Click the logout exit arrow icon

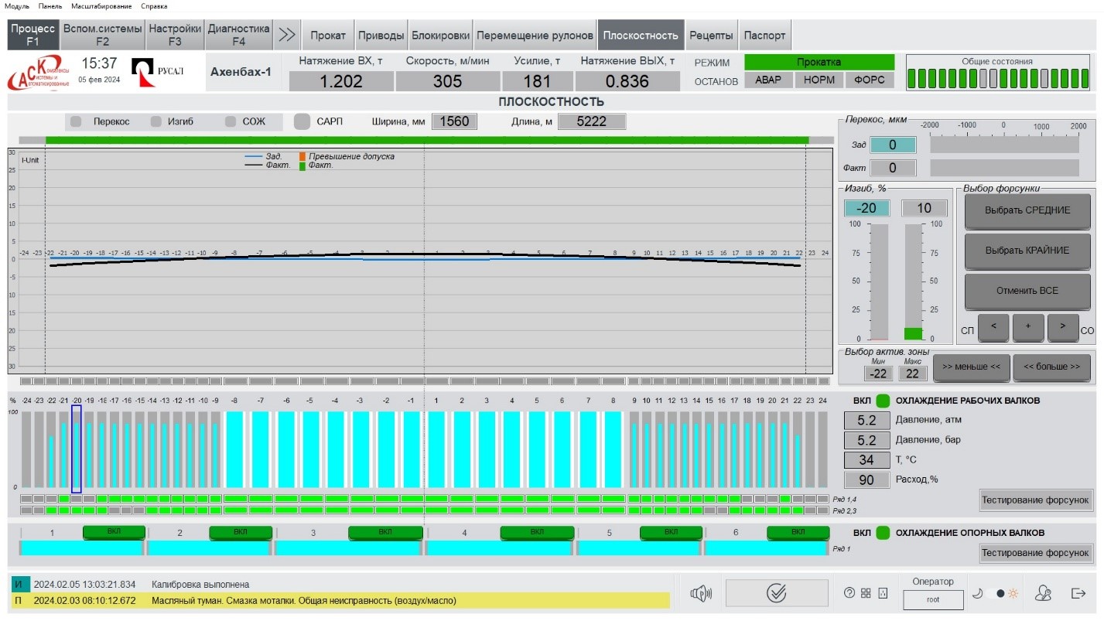(x=1078, y=593)
